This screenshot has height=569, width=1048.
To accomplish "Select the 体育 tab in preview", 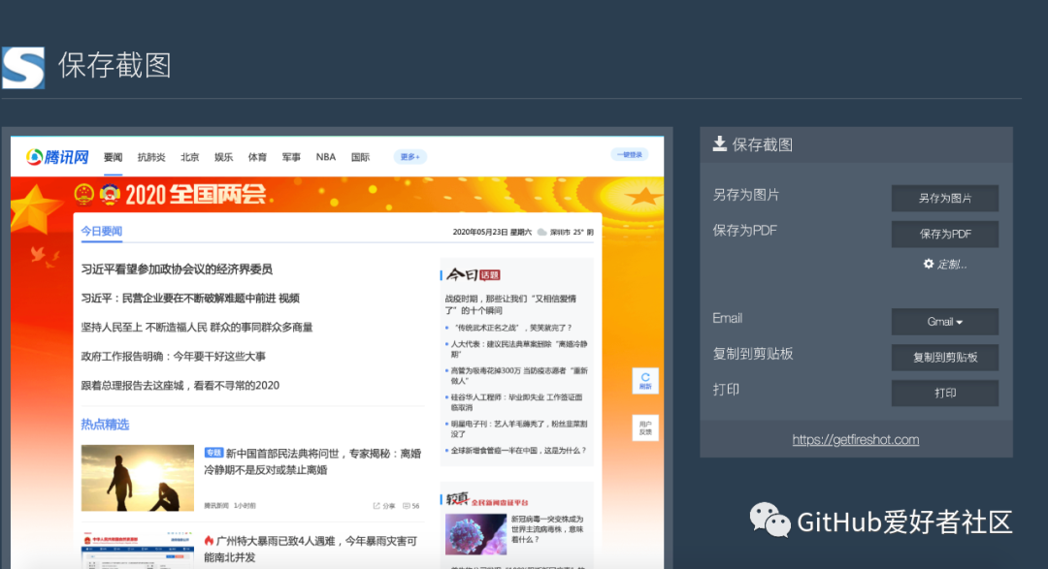I will tap(257, 158).
